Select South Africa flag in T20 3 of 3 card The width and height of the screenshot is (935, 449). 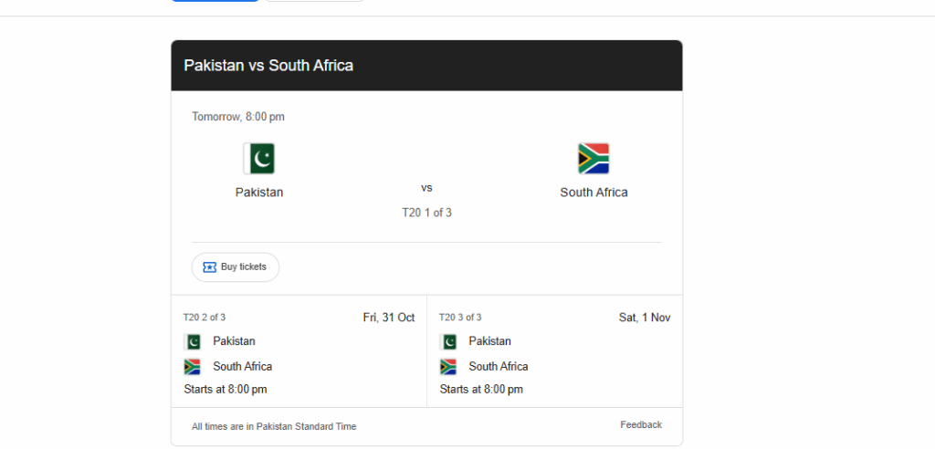click(x=448, y=367)
